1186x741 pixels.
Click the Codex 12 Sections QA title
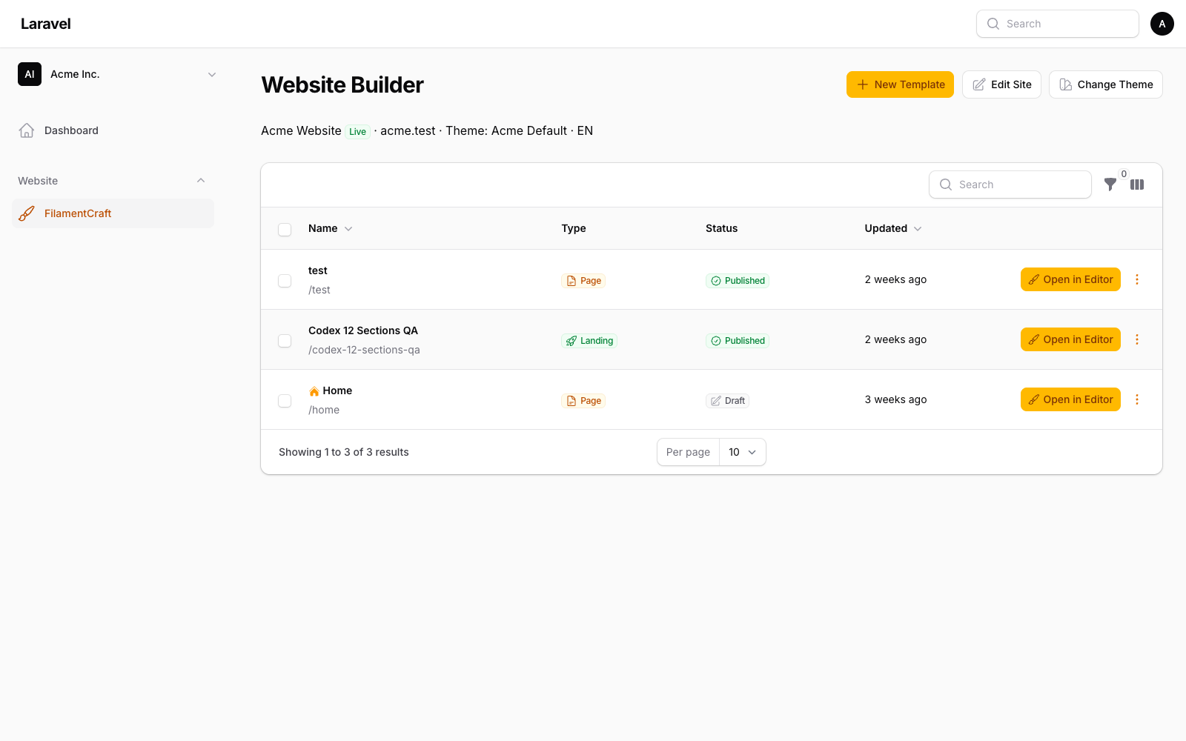tap(363, 330)
